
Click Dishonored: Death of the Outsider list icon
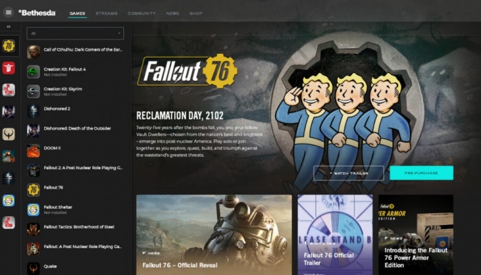click(33, 131)
